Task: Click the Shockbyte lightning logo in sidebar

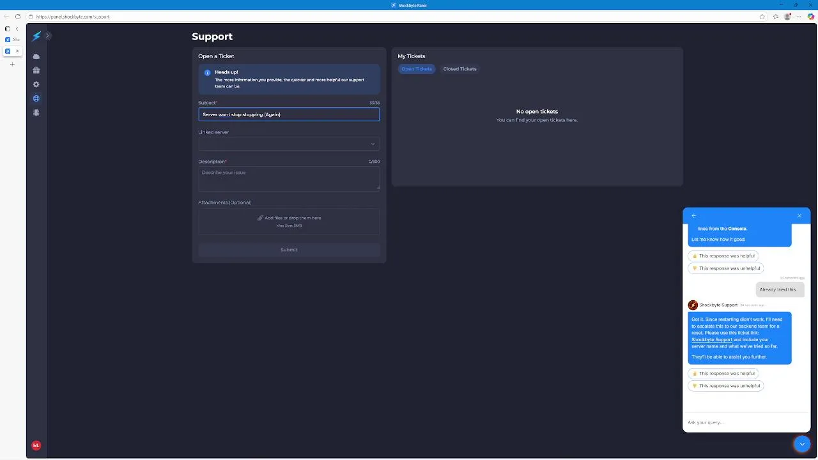Action: [36, 36]
